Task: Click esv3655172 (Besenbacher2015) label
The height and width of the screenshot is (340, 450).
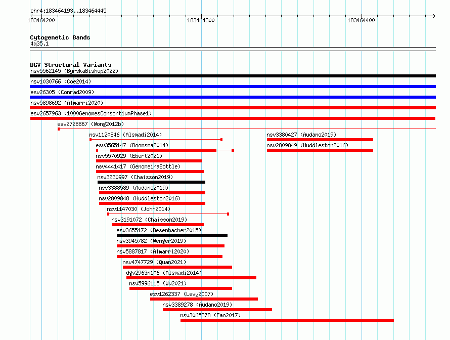Action: 159,230
